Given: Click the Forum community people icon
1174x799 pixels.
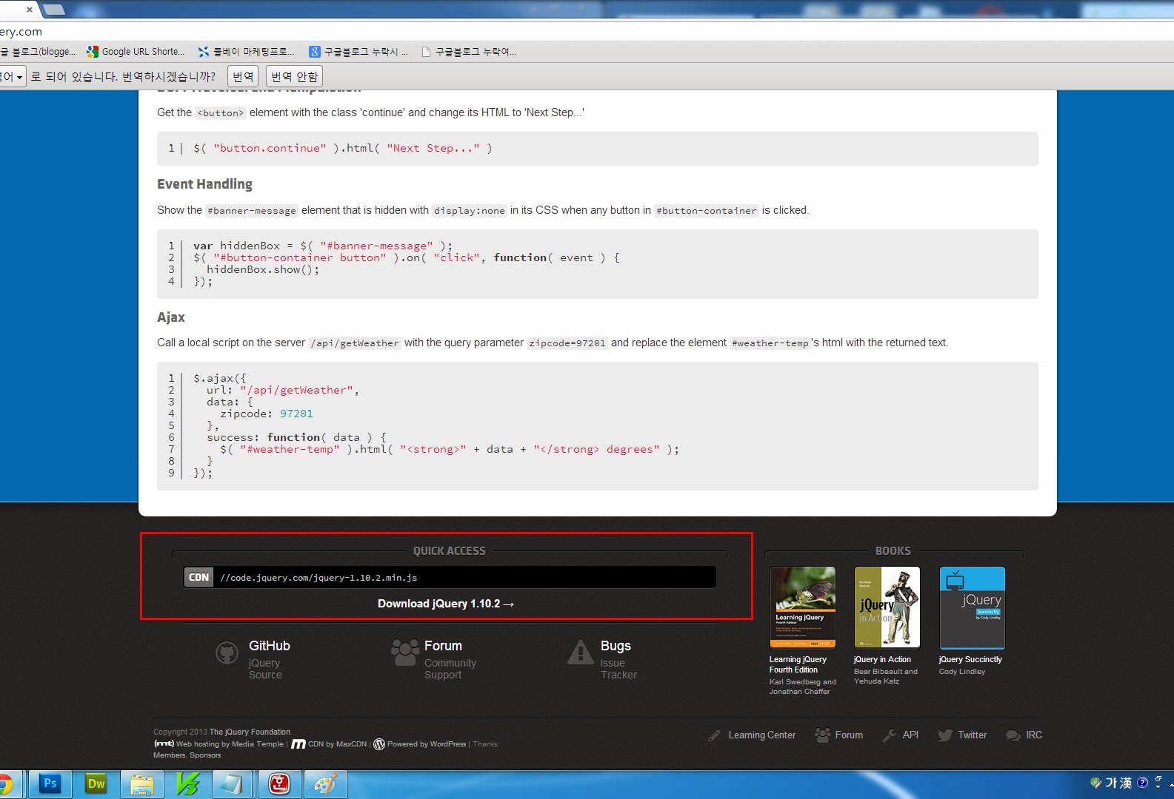Looking at the screenshot, I should [405, 653].
